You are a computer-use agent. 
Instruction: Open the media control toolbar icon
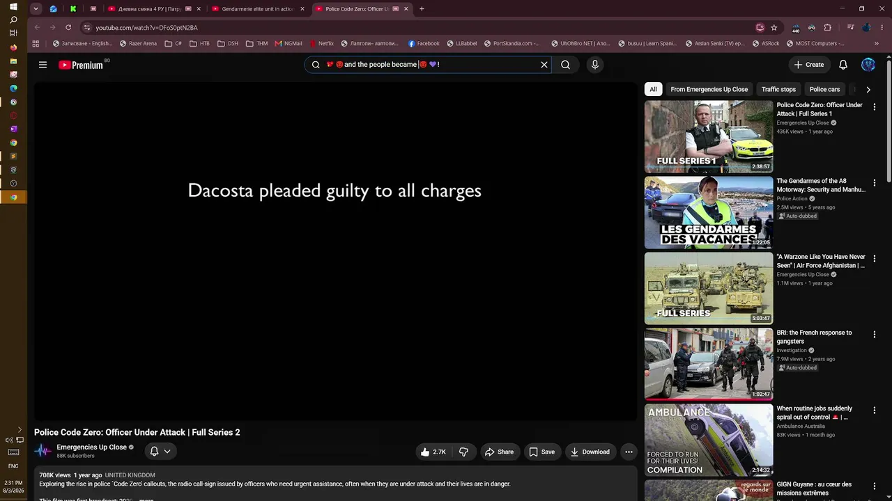[x=851, y=28]
